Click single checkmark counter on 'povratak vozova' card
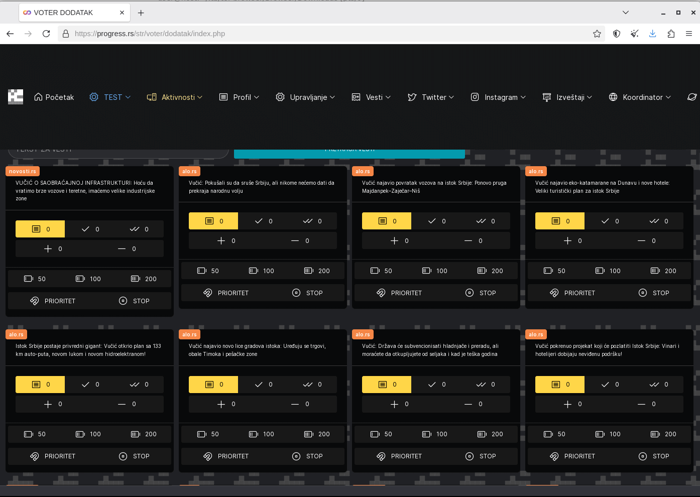Viewport: 700px width, 497px height. pos(436,221)
